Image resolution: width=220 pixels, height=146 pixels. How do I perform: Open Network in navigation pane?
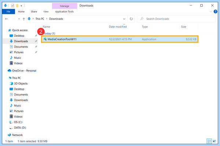tap(17, 135)
